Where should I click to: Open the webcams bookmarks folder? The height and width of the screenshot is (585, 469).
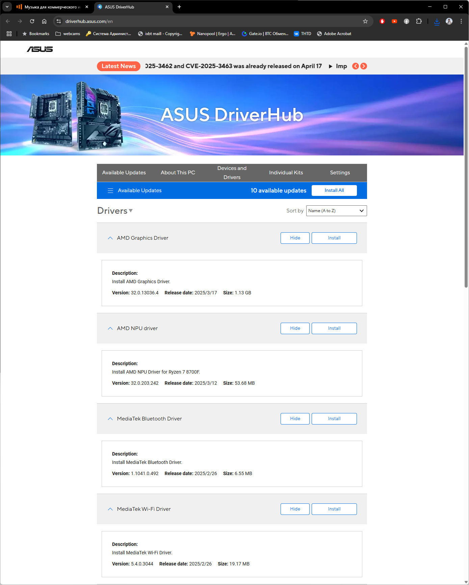[68, 34]
